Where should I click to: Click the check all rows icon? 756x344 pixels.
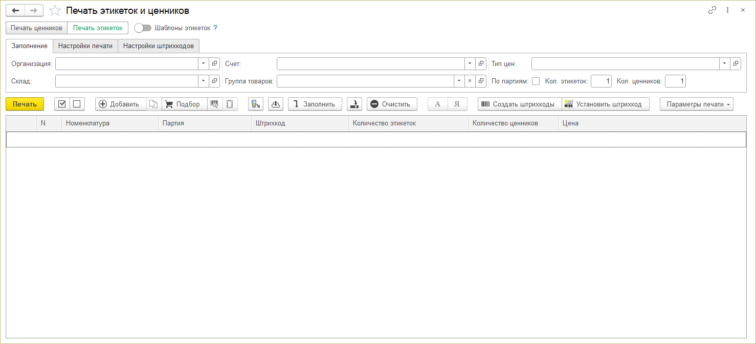point(62,104)
